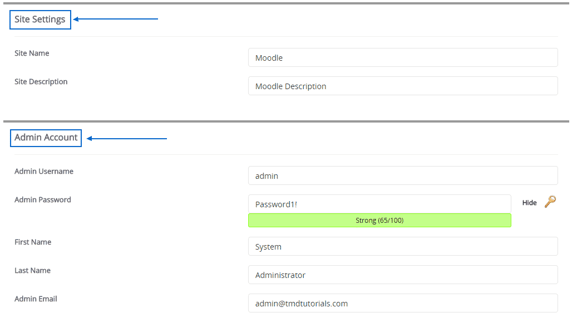Click the Admin Password field showing Password1!

(379, 204)
